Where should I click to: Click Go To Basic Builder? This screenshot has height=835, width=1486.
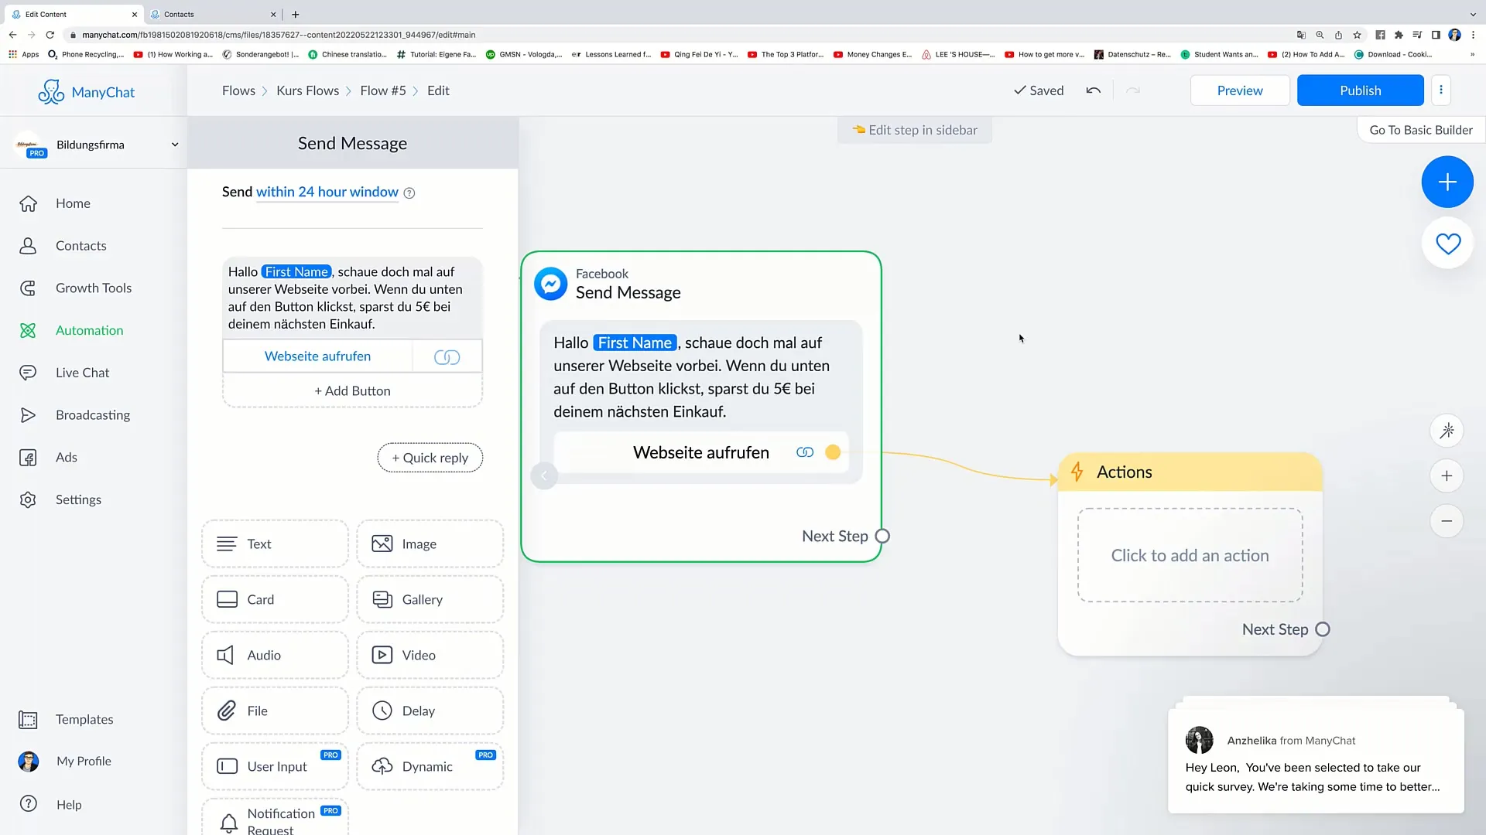tap(1421, 130)
